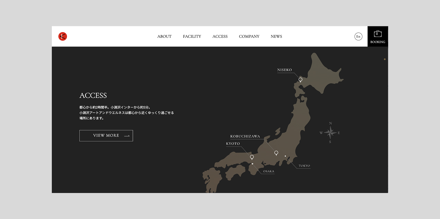Open the NEWS menu item
440x219 pixels.
coord(276,37)
